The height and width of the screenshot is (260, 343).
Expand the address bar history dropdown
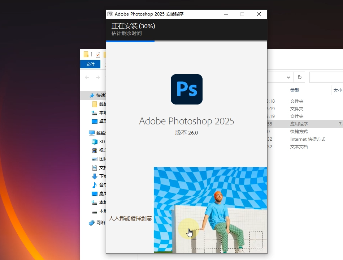pos(288,77)
